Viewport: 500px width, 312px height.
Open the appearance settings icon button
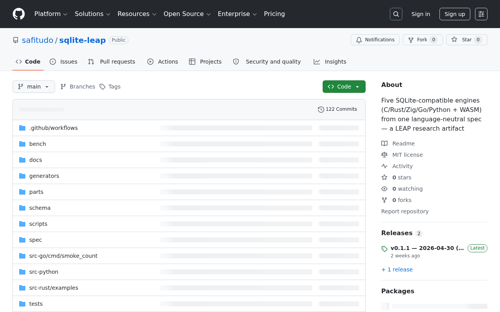coord(481,14)
